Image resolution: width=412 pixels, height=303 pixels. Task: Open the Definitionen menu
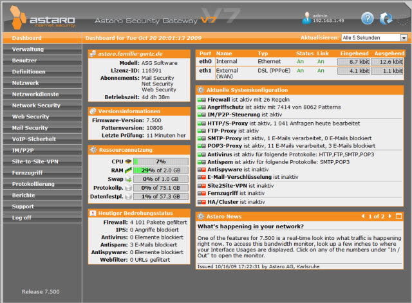click(42, 72)
